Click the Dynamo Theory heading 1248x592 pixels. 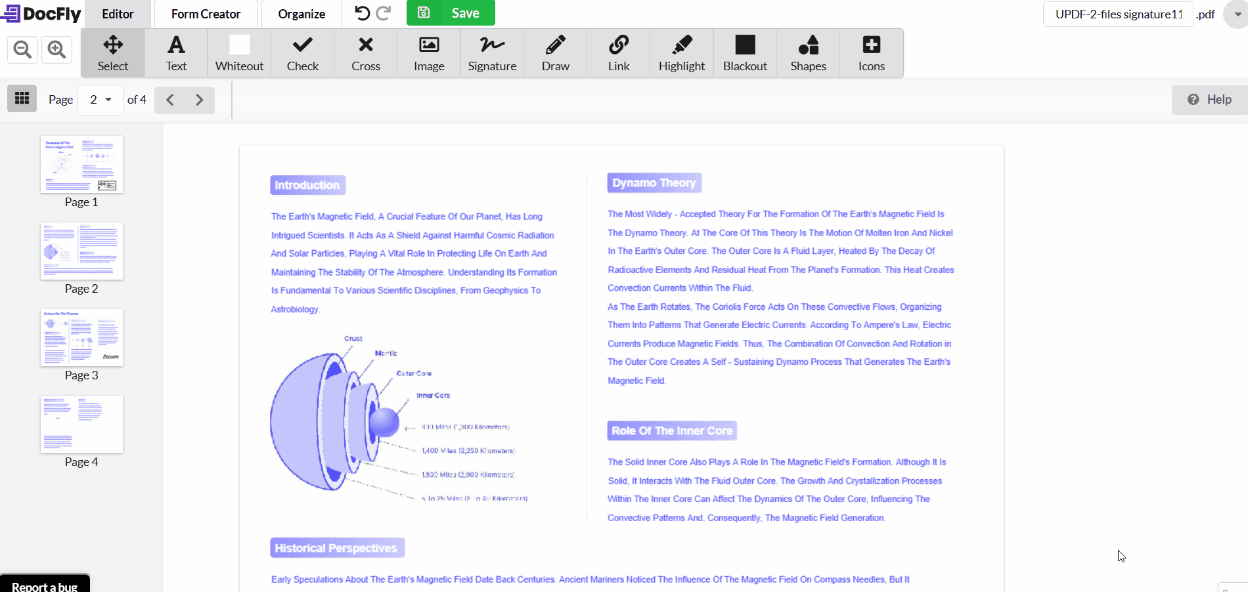coord(654,183)
